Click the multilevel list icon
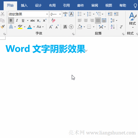 99,14
